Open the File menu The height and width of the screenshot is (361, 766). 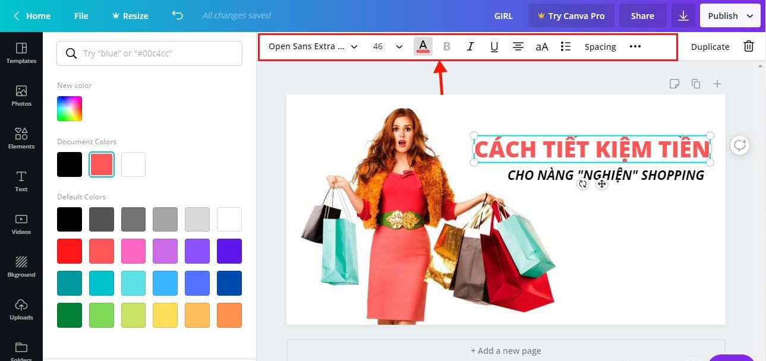81,16
